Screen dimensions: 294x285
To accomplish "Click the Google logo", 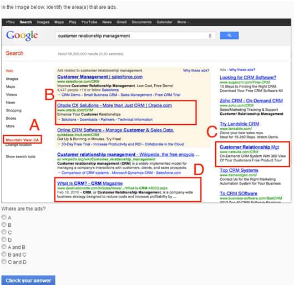I will point(22,35).
